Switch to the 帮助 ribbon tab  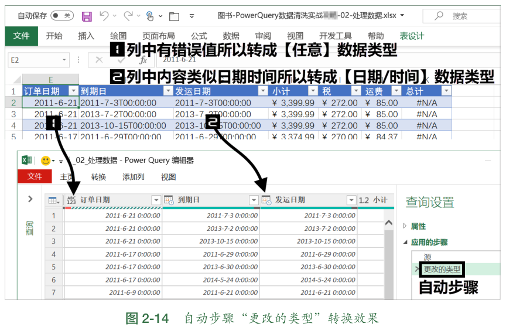click(x=375, y=36)
